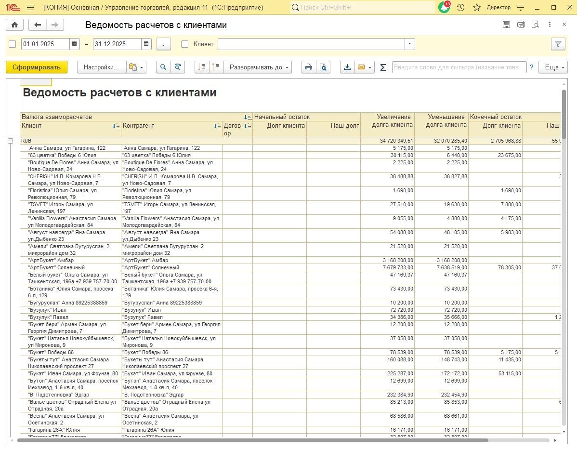
Task: Print using top-right printer icon
Action: (x=521, y=25)
